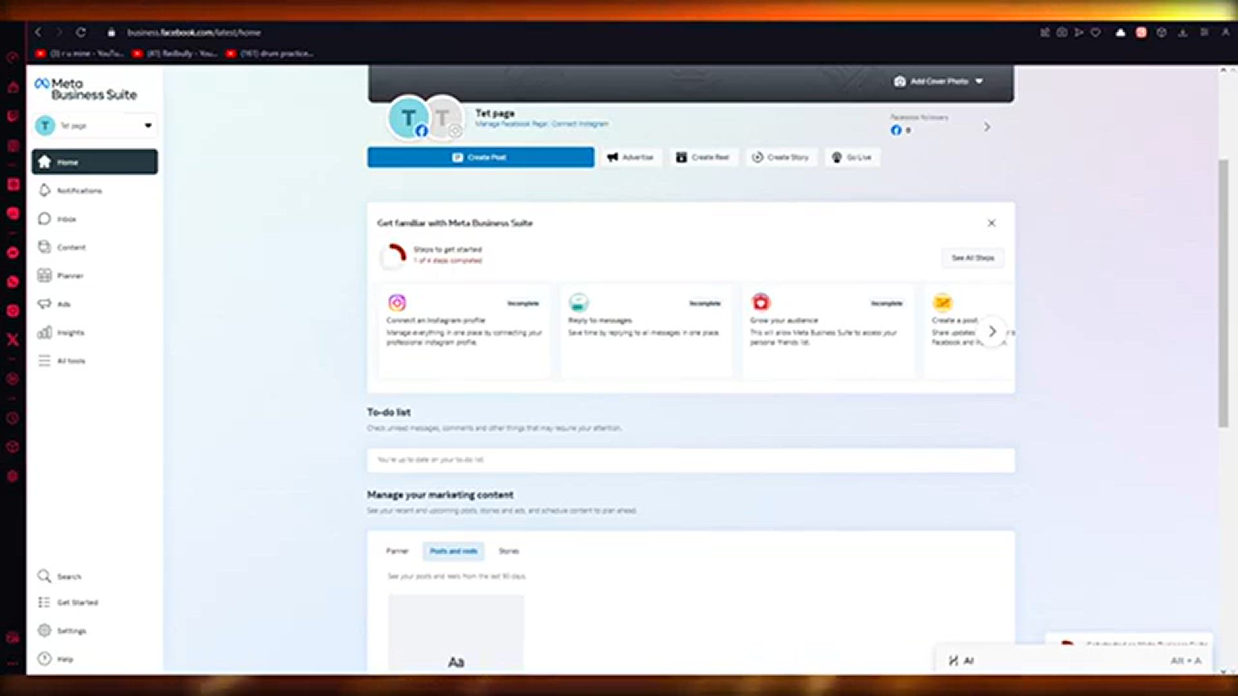Open the first YouTube bookmark
This screenshot has width=1238, height=696.
(x=79, y=53)
